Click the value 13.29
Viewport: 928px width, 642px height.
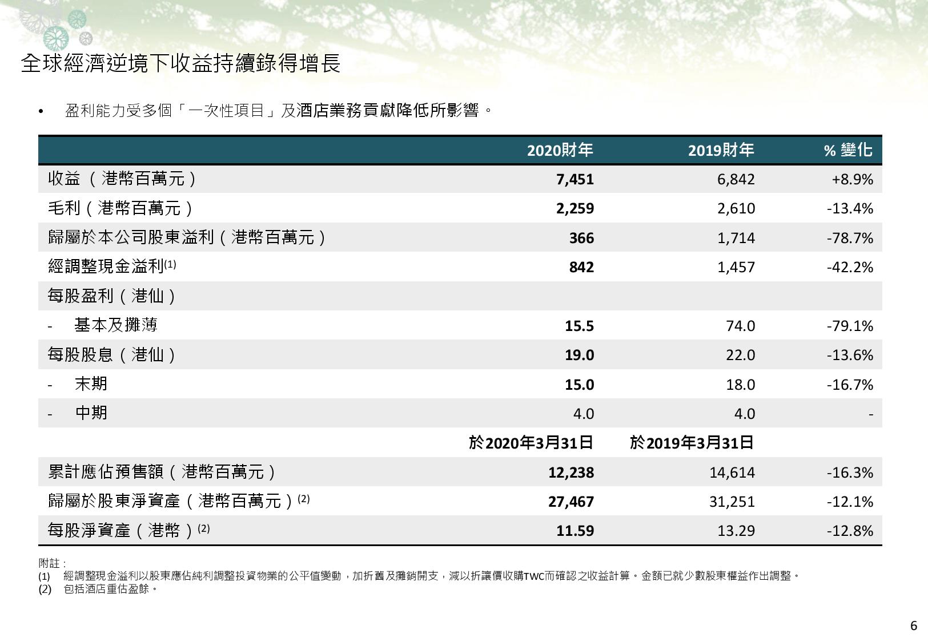coord(736,531)
